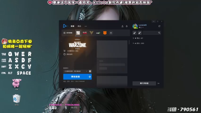Click the news panel scrollbar
This screenshot has width=201, height=113.
(x=129, y=42)
